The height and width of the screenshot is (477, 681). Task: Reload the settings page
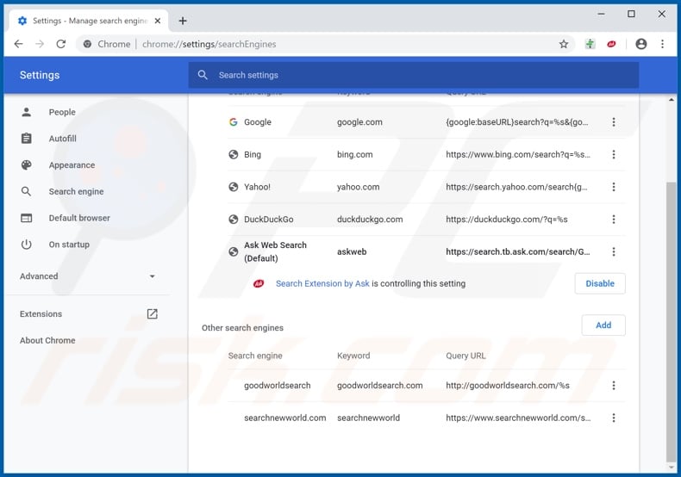pyautogui.click(x=61, y=44)
